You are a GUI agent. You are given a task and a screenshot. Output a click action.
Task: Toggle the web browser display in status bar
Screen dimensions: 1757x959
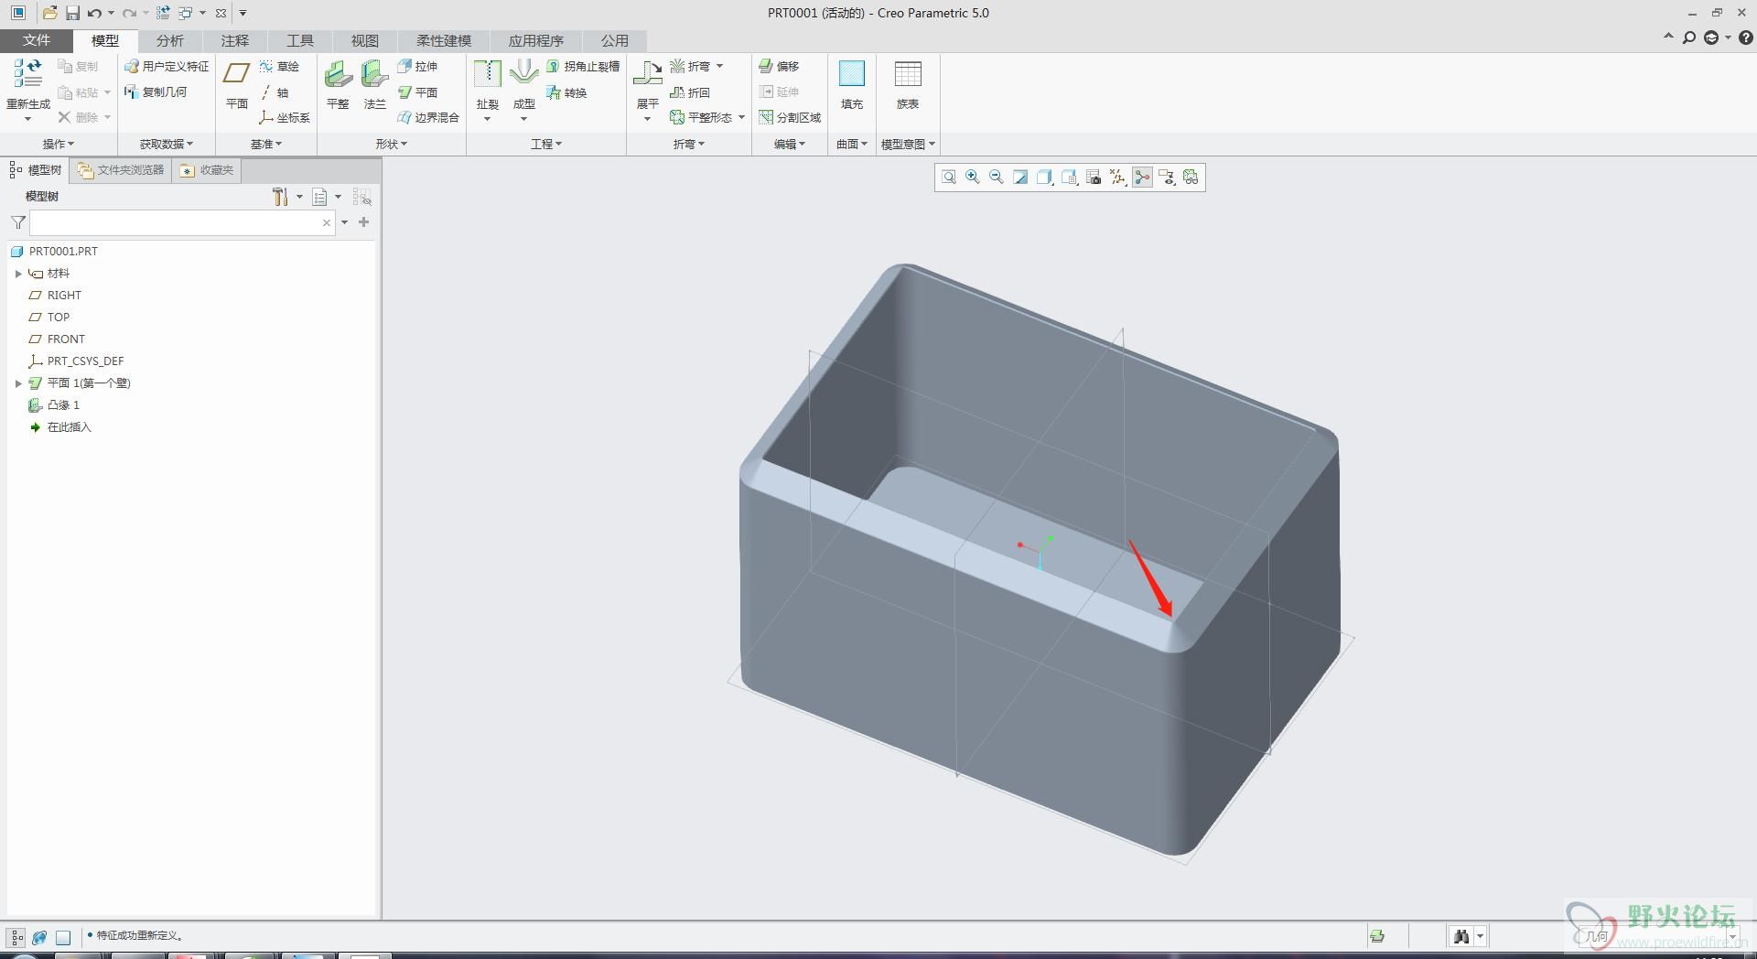[x=39, y=937]
